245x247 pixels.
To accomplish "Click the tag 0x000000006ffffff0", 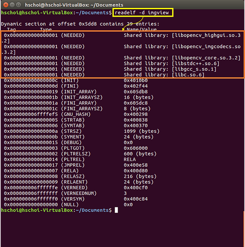I will pos(31,199).
